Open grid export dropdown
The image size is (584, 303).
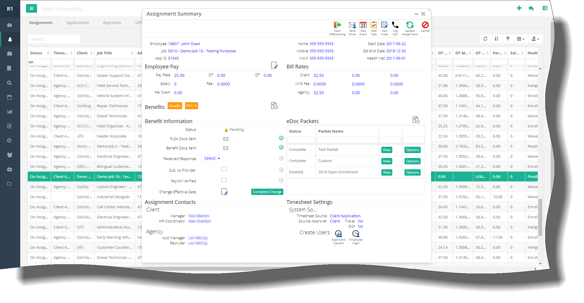[x=535, y=39]
